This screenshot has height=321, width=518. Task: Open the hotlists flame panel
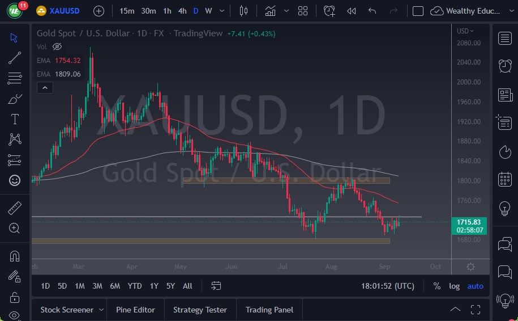click(505, 152)
